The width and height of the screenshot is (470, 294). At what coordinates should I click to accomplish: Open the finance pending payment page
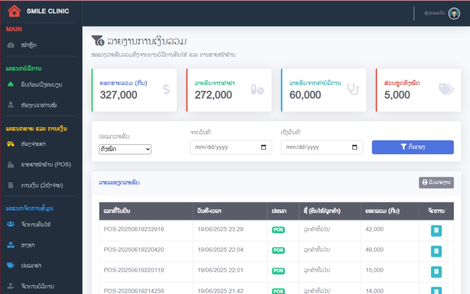tap(41, 185)
